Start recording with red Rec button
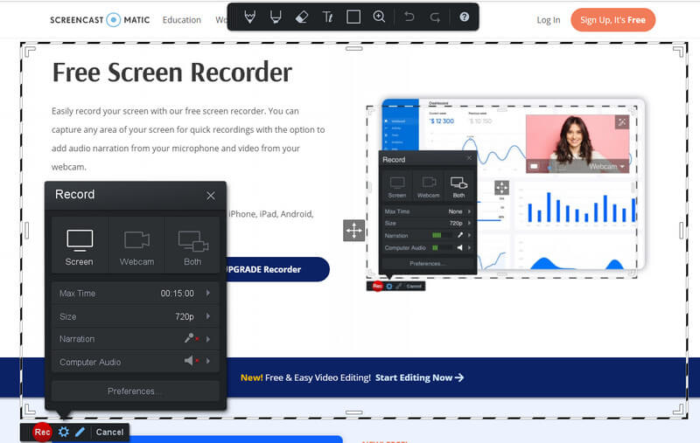The image size is (700, 443). 42,432
